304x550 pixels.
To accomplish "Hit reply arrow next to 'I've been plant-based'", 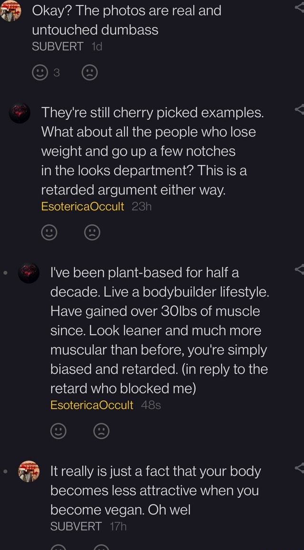I will point(299,270).
